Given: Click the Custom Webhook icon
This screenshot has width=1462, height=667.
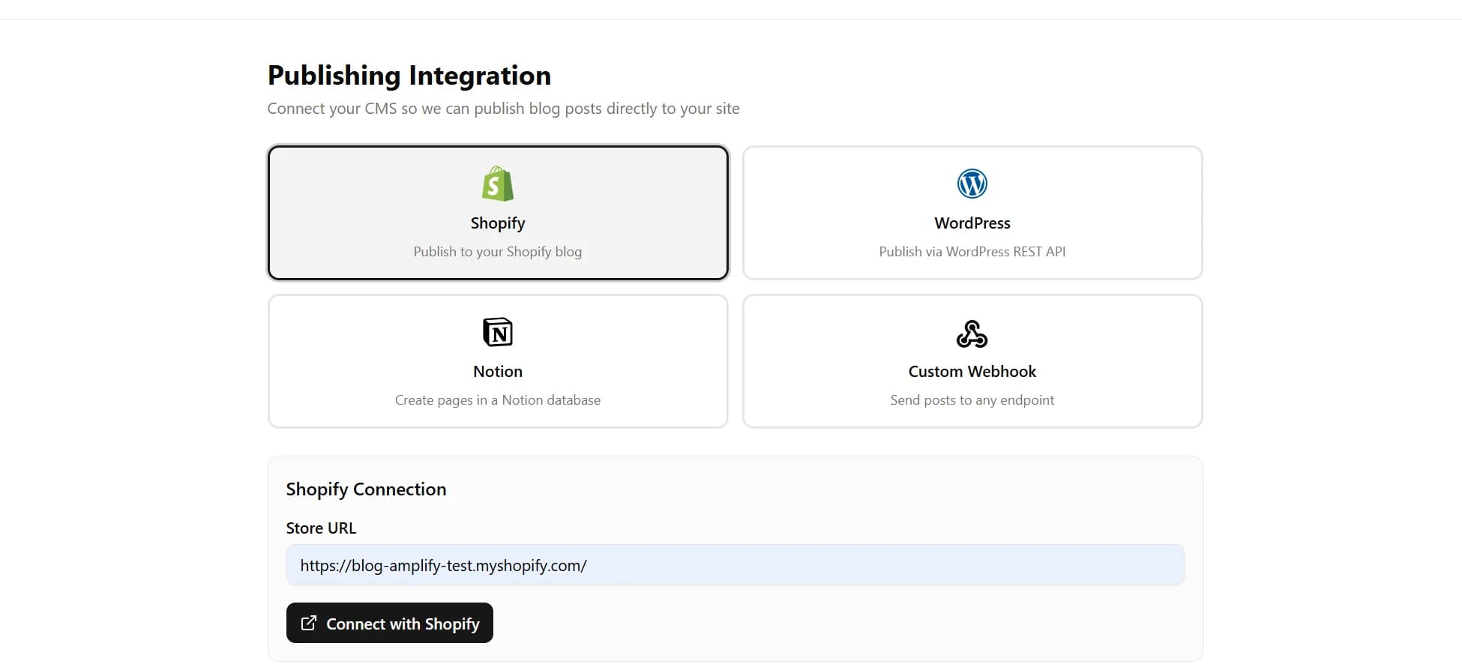Looking at the screenshot, I should pyautogui.click(x=972, y=333).
